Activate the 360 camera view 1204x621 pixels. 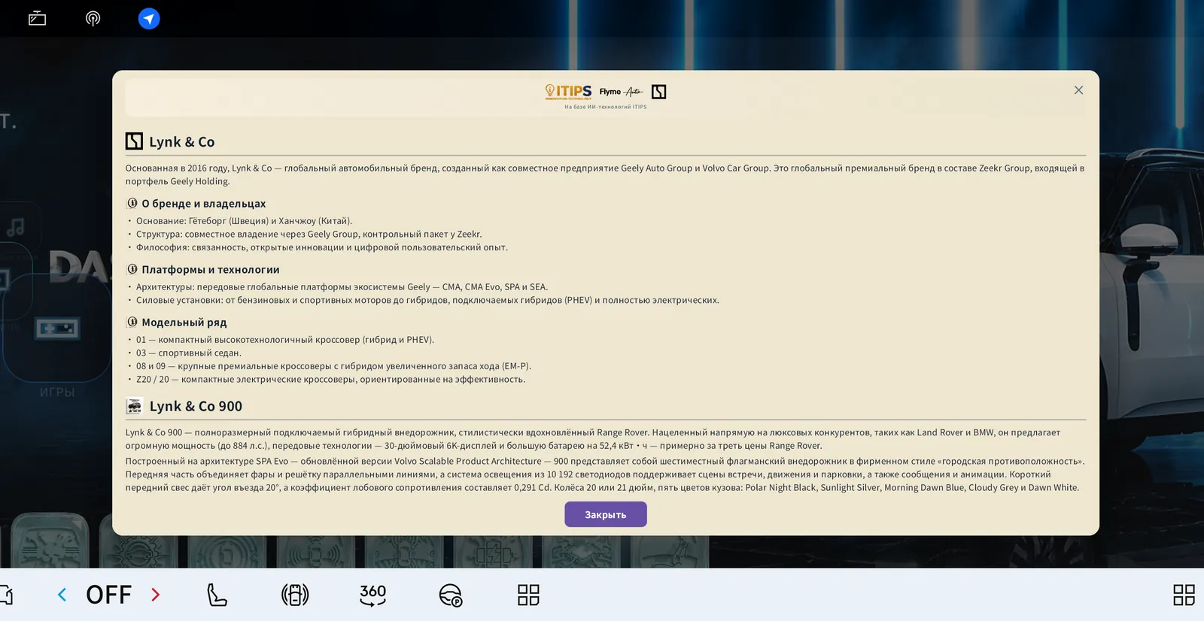(x=372, y=595)
